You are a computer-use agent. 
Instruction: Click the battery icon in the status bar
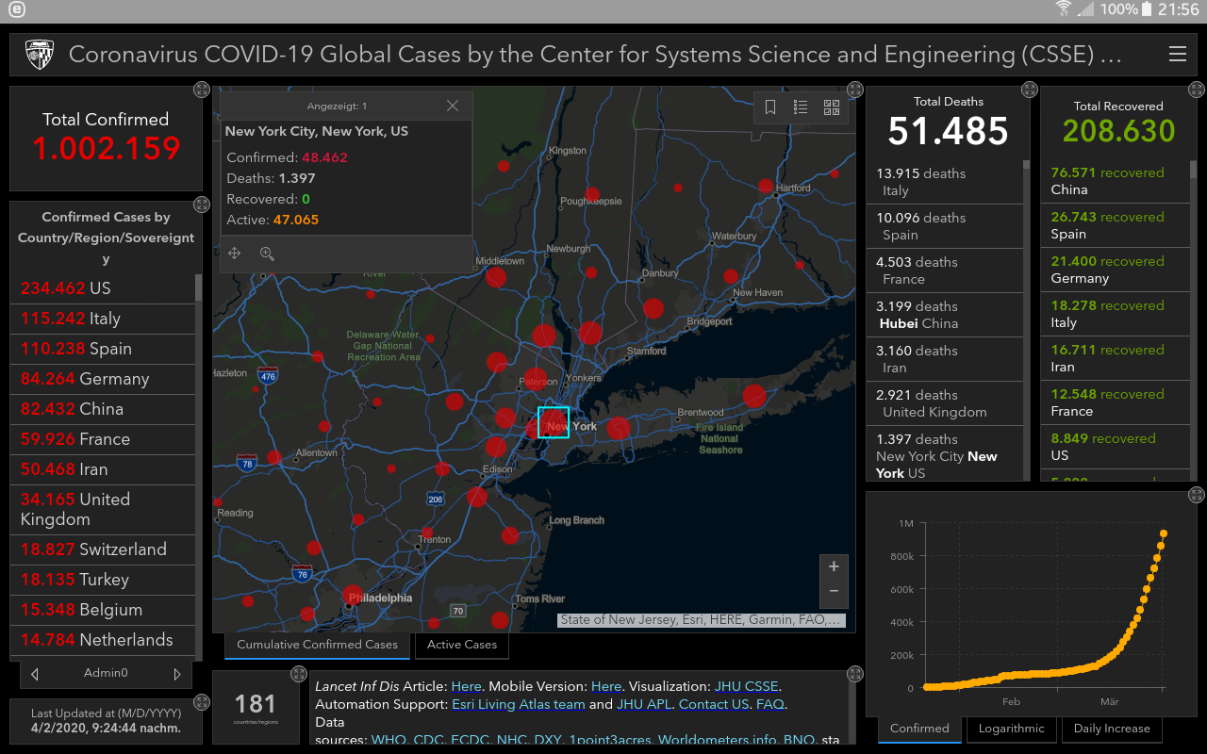[1147, 9]
